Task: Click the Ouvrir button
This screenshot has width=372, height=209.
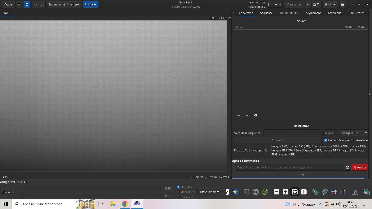Action: (x=8, y=5)
